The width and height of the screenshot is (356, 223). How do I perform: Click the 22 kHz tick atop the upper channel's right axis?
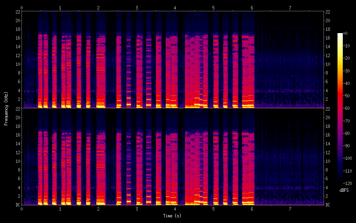[x=327, y=12]
